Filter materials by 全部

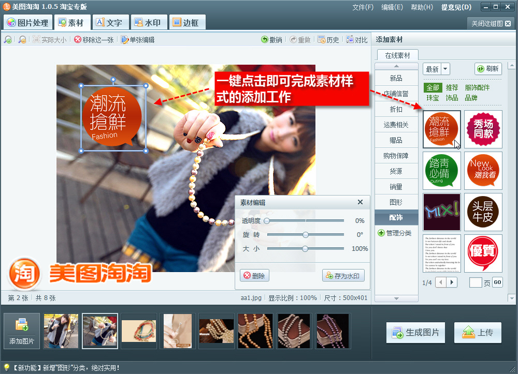coord(433,87)
